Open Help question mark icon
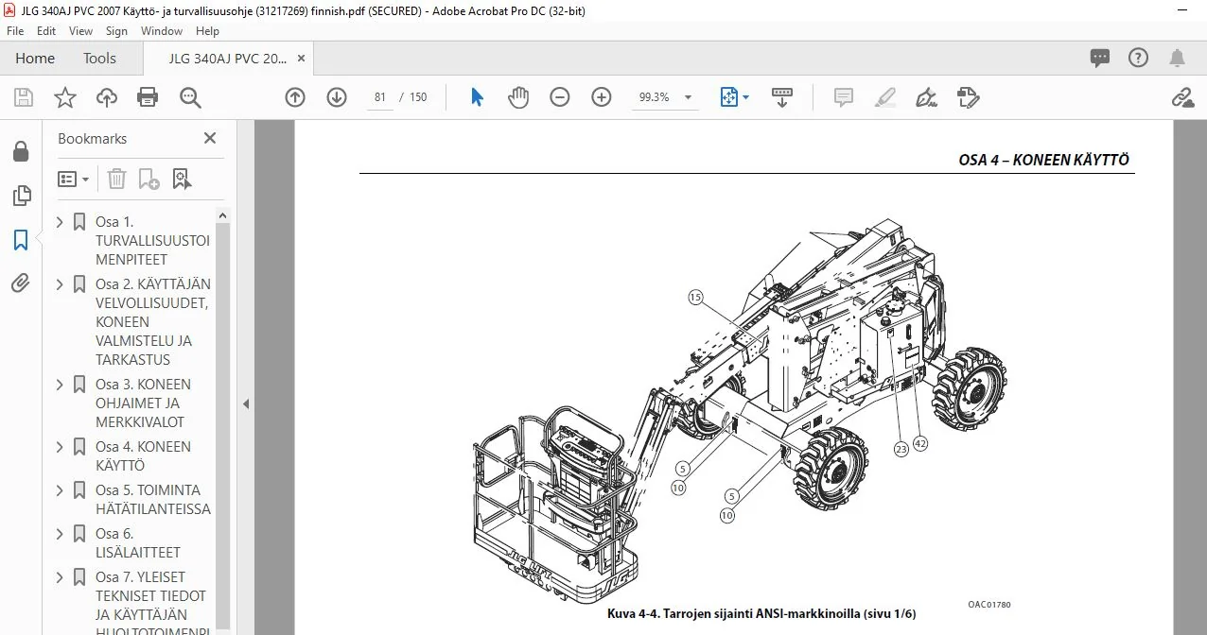Image resolution: width=1207 pixels, height=635 pixels. pyautogui.click(x=1138, y=59)
